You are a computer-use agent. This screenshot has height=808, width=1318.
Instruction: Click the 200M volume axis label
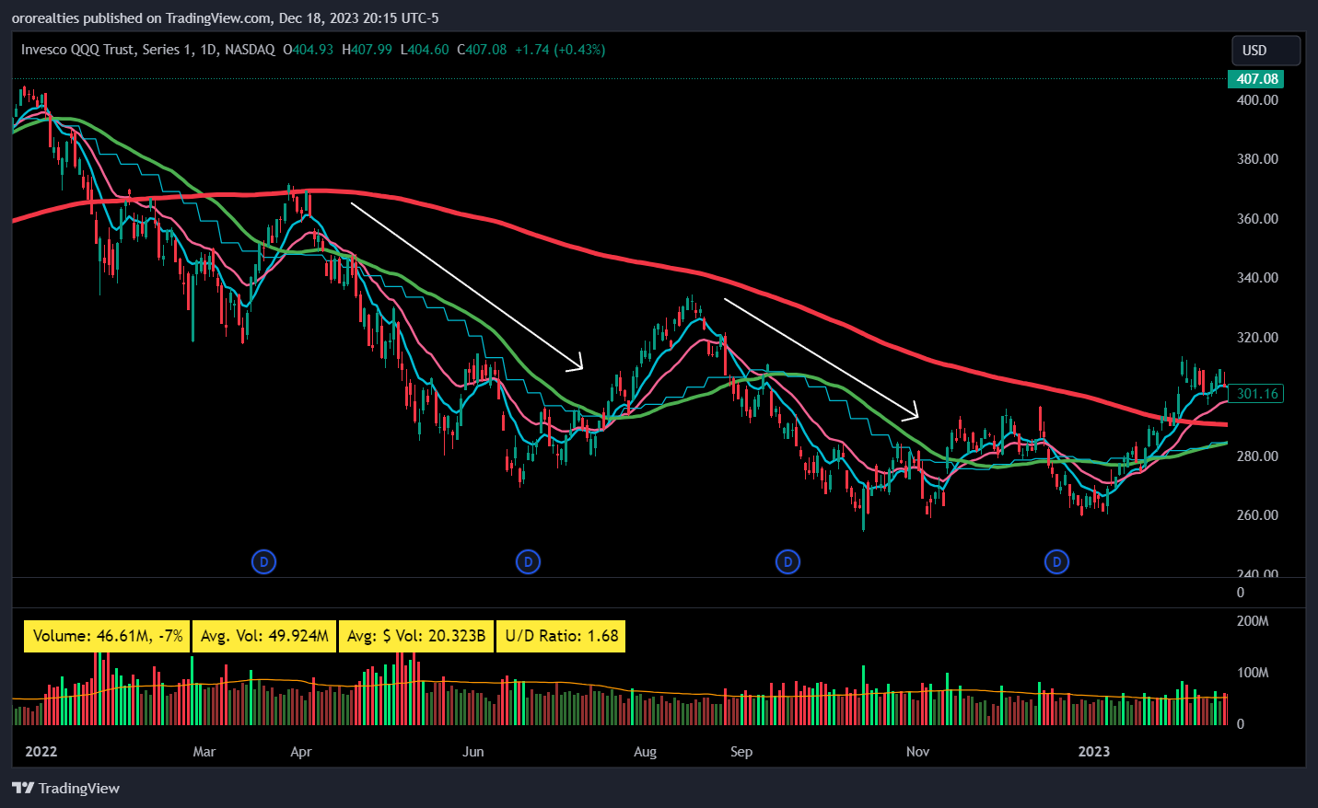point(1253,621)
